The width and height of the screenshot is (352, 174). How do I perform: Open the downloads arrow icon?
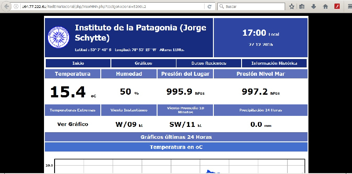coord(314,7)
